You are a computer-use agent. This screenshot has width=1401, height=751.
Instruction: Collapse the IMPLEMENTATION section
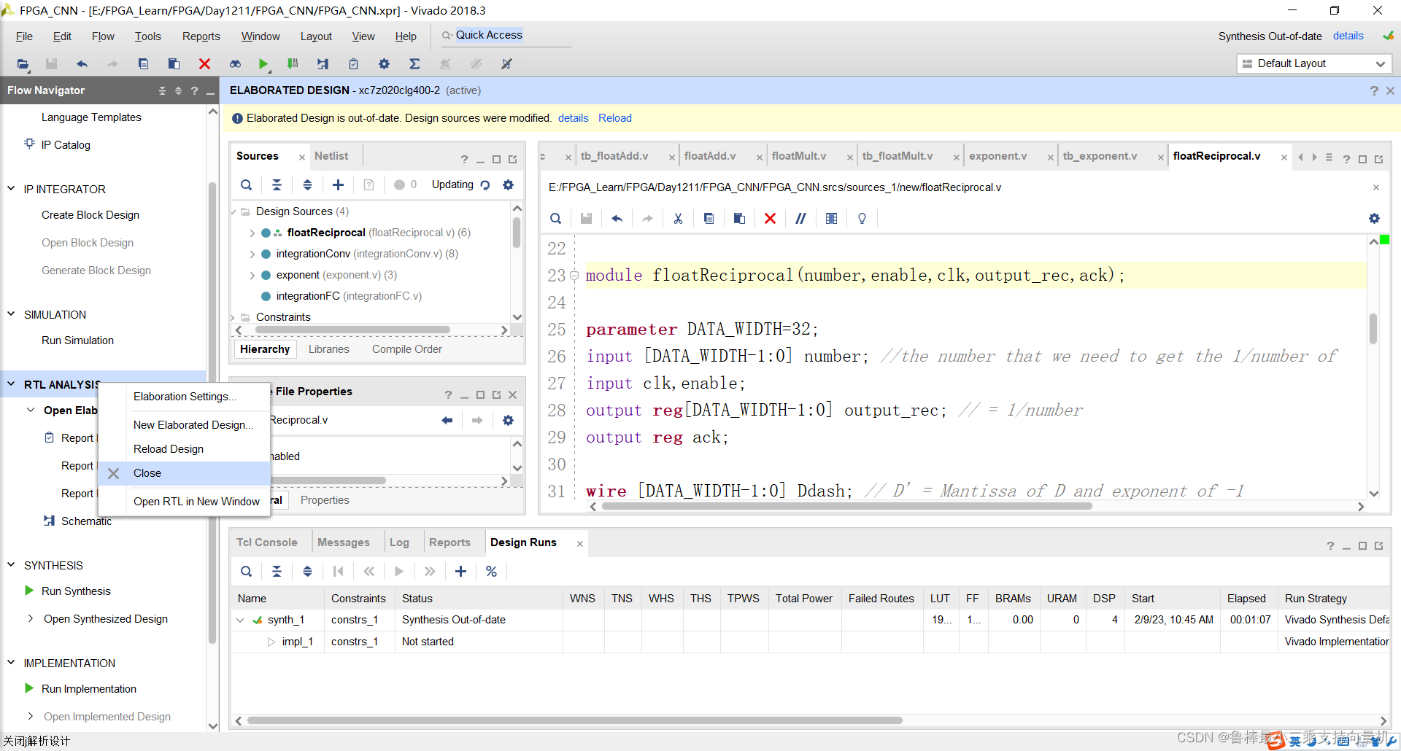(x=11, y=663)
